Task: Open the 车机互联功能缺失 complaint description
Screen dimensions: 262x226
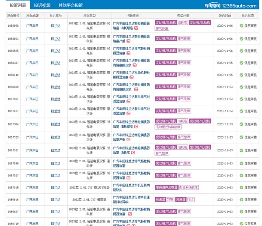Action: coord(131,187)
